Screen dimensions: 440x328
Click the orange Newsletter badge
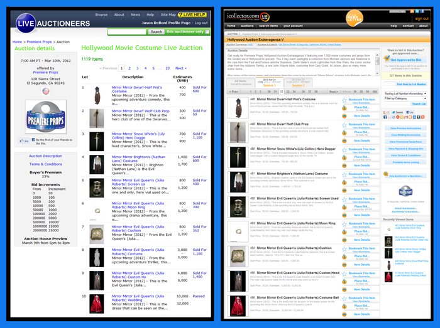tap(355, 18)
